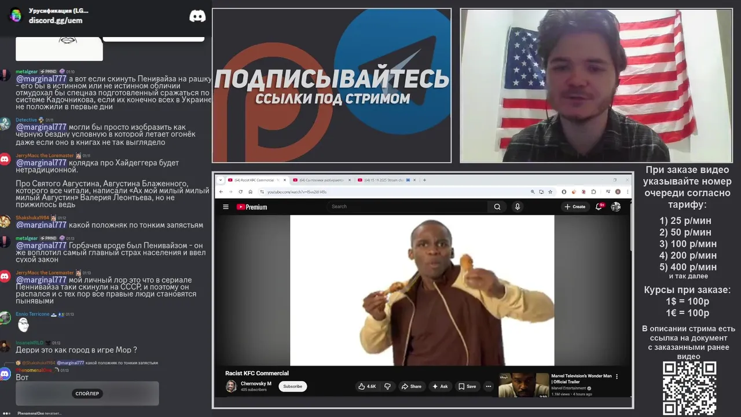Expand the browser tab search dropdown

219,180
